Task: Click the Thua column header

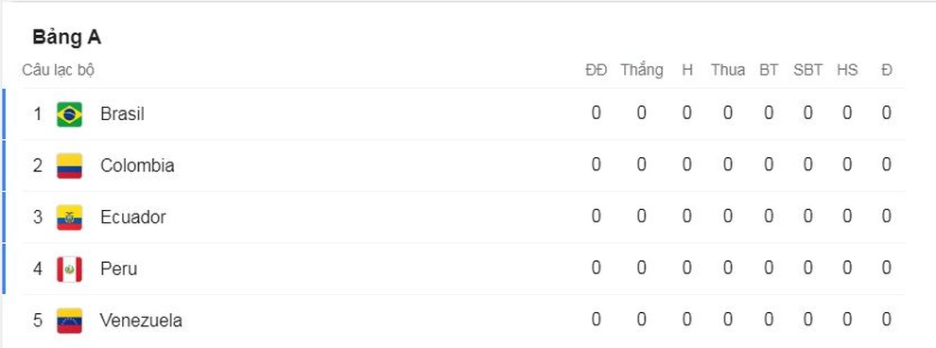Action: pyautogui.click(x=728, y=70)
